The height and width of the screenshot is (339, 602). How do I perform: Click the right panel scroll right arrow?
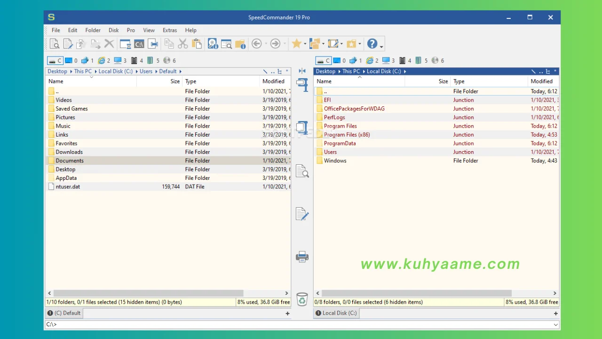[x=555, y=293]
